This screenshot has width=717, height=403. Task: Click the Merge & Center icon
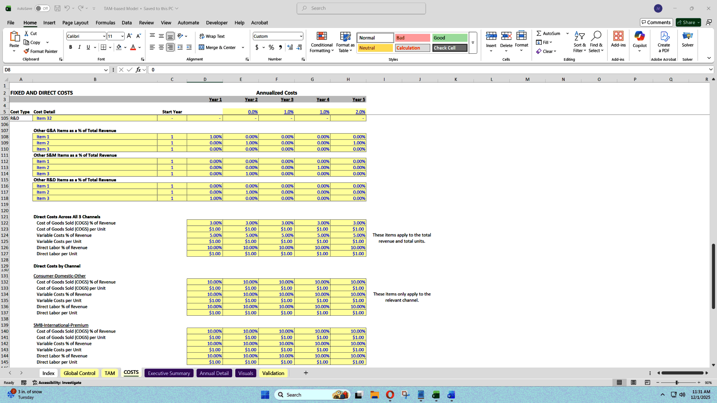(x=202, y=47)
